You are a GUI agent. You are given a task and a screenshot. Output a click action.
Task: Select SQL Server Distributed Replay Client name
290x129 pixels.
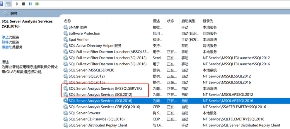(98, 125)
